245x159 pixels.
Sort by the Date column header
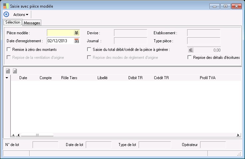(23, 78)
